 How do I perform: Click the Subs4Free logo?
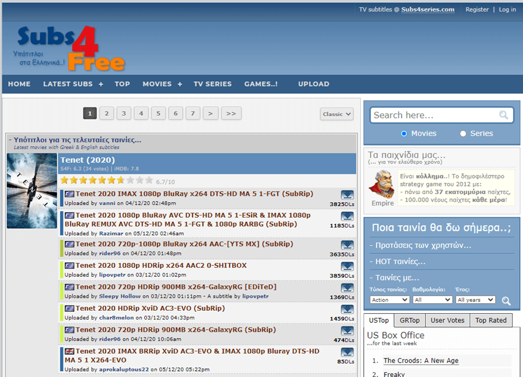[x=69, y=48]
